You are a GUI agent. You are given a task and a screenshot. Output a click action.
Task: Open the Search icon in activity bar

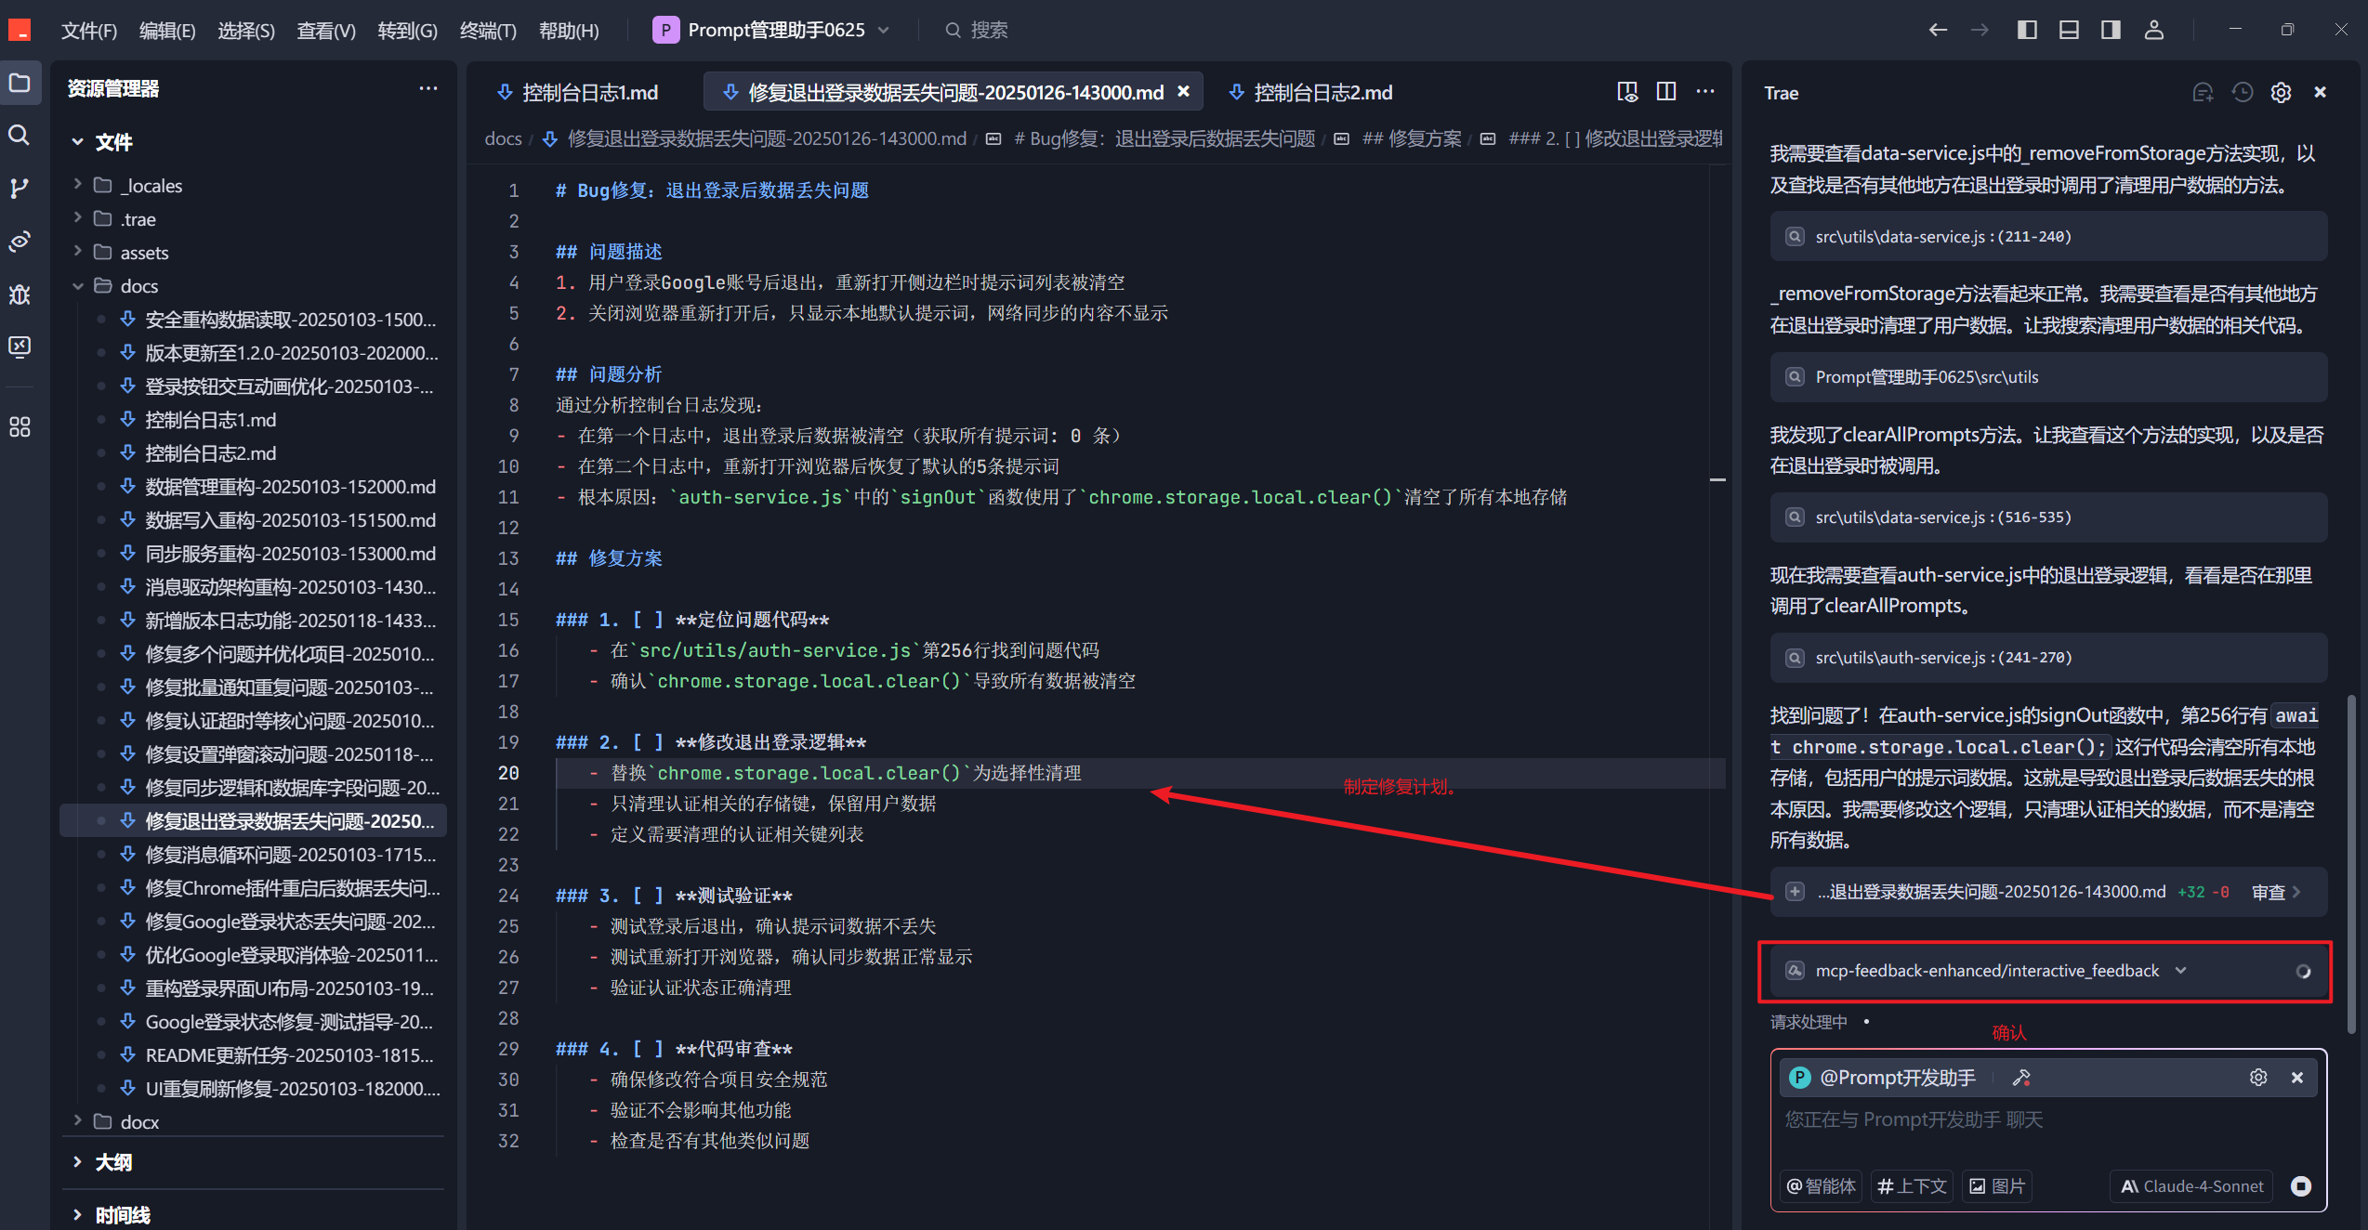click(20, 136)
